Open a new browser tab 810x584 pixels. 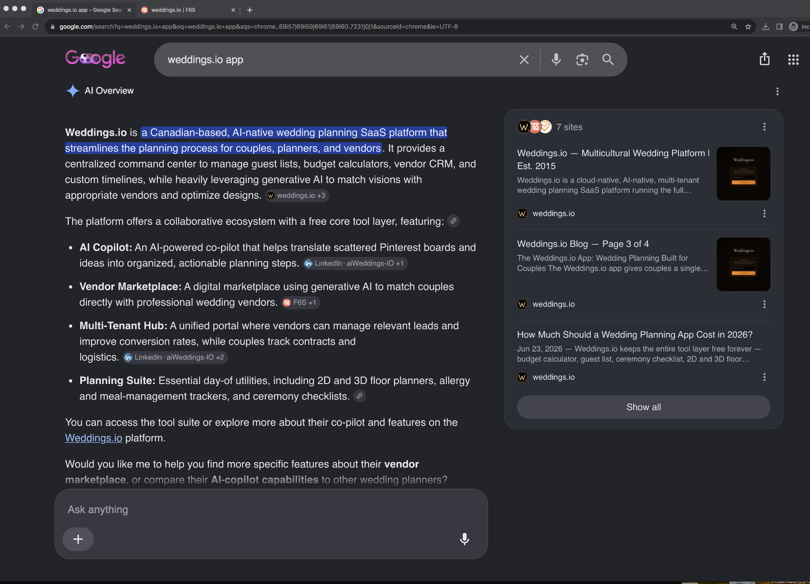[x=250, y=10]
